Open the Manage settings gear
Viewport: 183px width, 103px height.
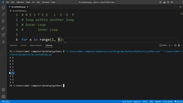tap(3, 96)
